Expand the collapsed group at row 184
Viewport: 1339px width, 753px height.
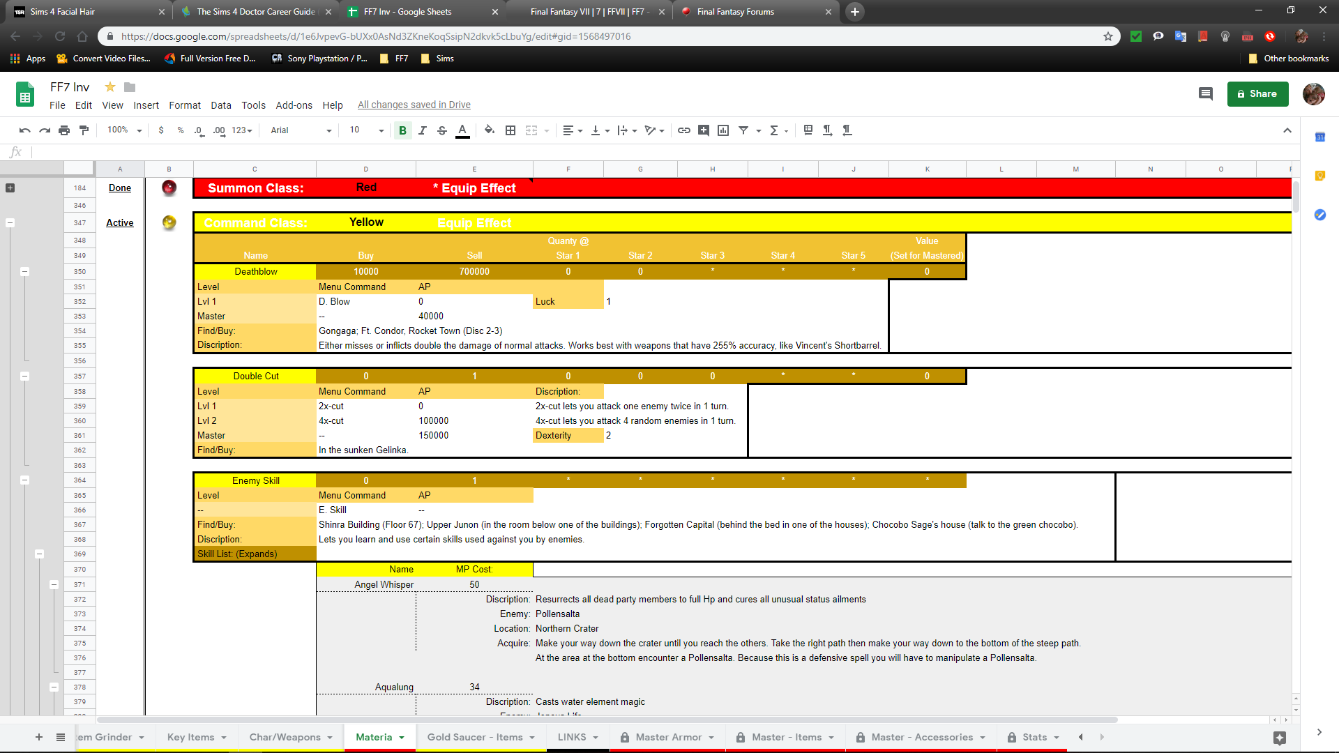pyautogui.click(x=10, y=188)
